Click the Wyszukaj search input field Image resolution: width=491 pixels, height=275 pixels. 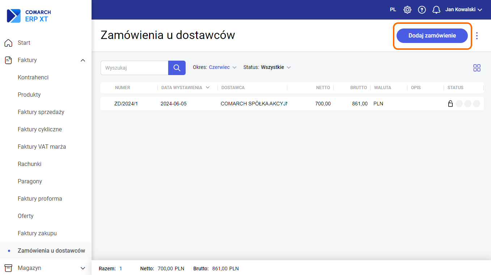pos(134,68)
